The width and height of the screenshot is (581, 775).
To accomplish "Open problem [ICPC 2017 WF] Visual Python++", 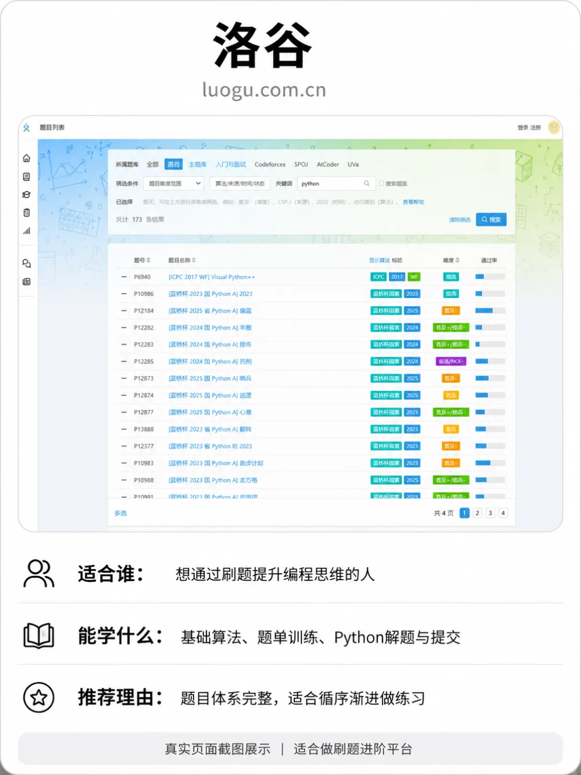I will [x=212, y=277].
